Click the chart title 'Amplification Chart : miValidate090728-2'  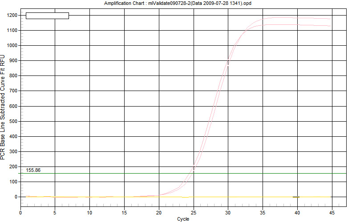click(178, 3)
